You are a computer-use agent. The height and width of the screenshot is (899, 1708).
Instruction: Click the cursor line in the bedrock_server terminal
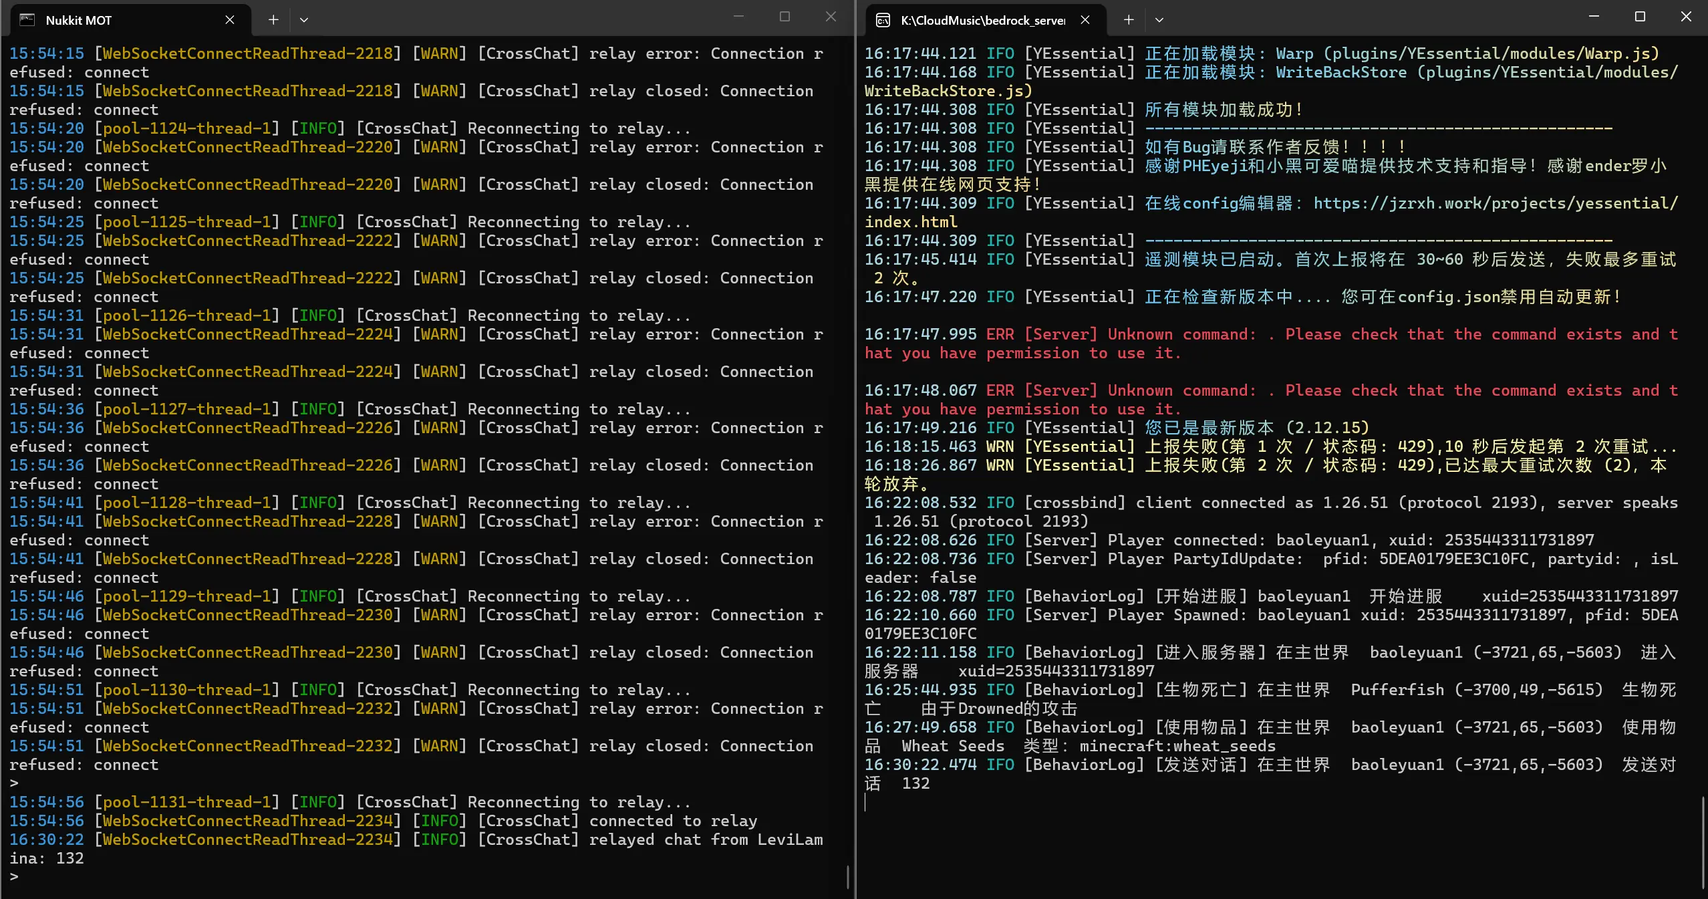tap(865, 802)
